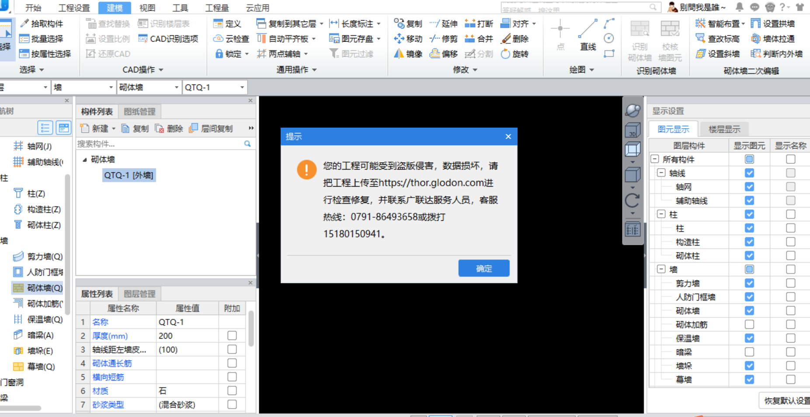The height and width of the screenshot is (417, 810).
Task: Click 层间复制 button
Action: pos(211,129)
